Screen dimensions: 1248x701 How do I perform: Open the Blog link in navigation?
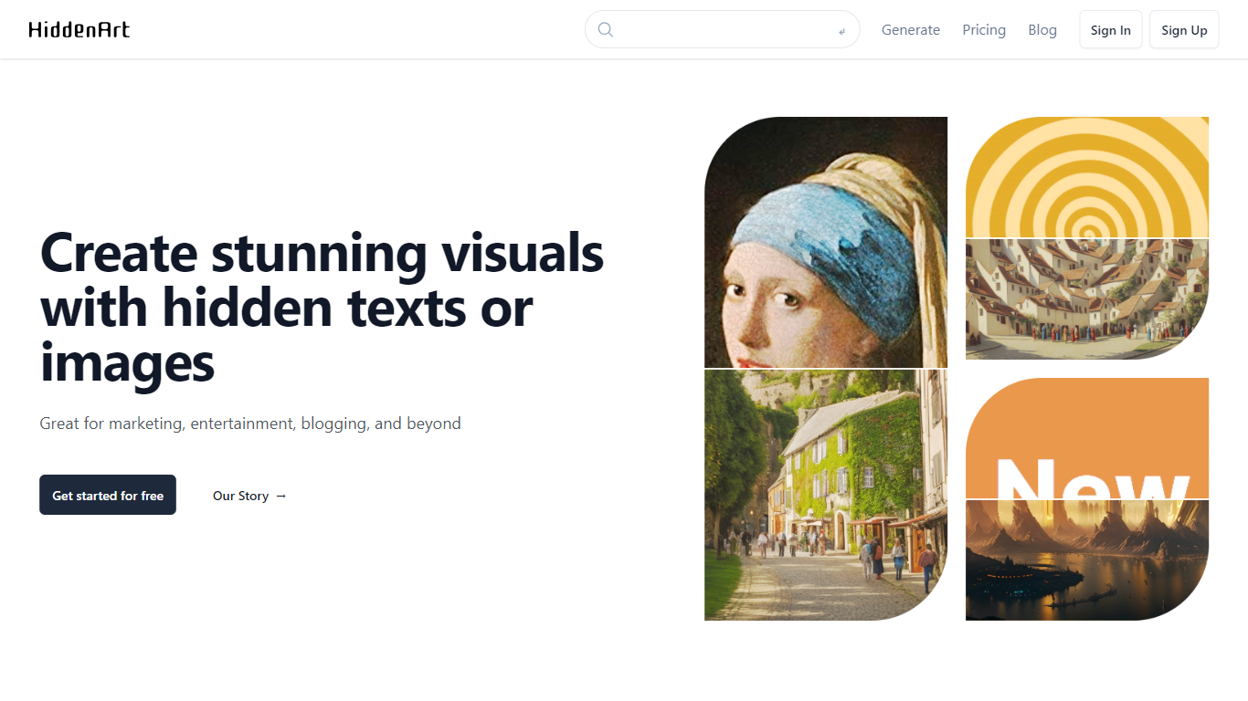pyautogui.click(x=1042, y=30)
